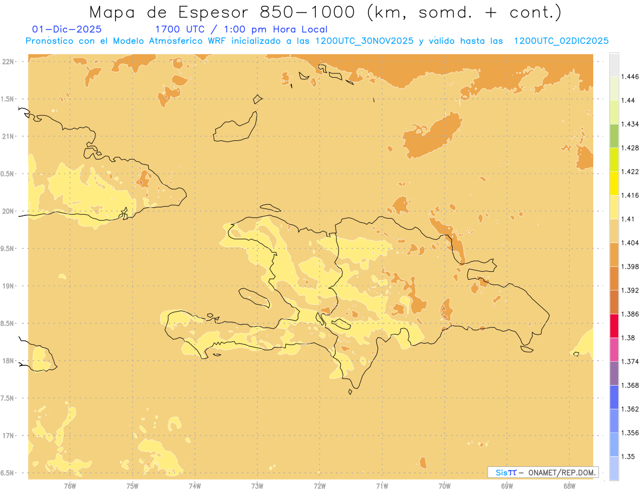This screenshot has width=639, height=493.
Task: Select the pale yellow swatch between 1.41 and 1.416
Action: click(x=614, y=207)
